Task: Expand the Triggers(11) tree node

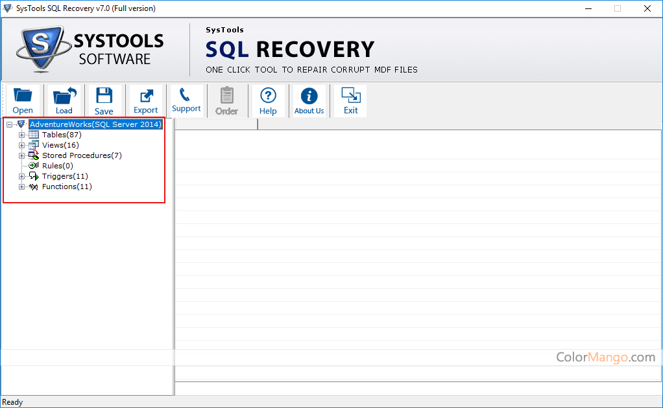Action: 22,176
